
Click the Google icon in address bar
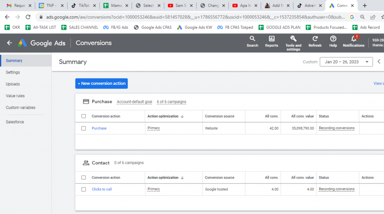[352, 17]
